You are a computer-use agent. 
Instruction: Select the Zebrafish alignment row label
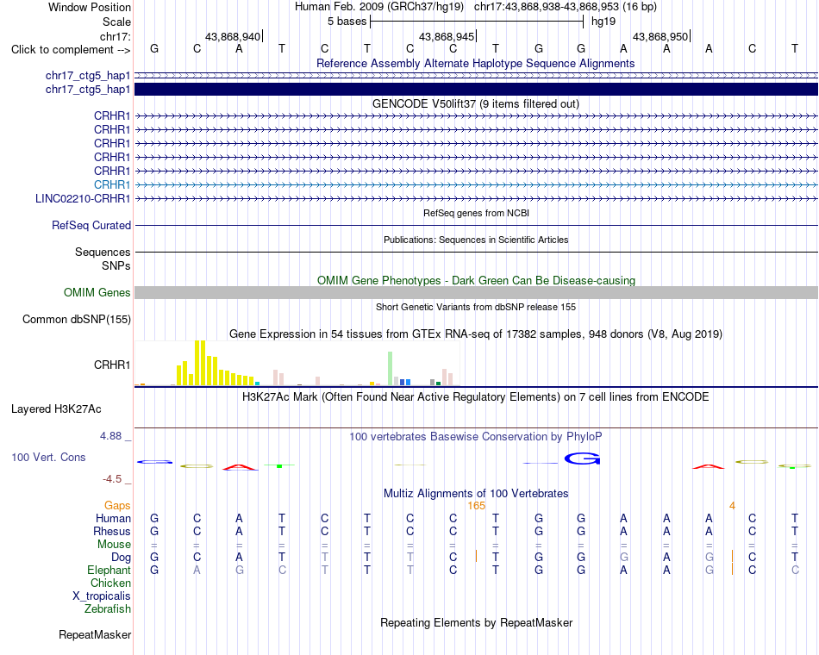coord(108,608)
